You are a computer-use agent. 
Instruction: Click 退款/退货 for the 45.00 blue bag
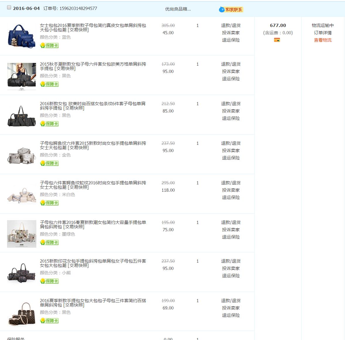point(231,25)
